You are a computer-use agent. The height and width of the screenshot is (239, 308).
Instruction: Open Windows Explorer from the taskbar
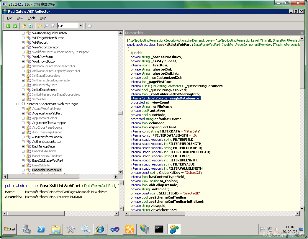[x=56, y=229]
